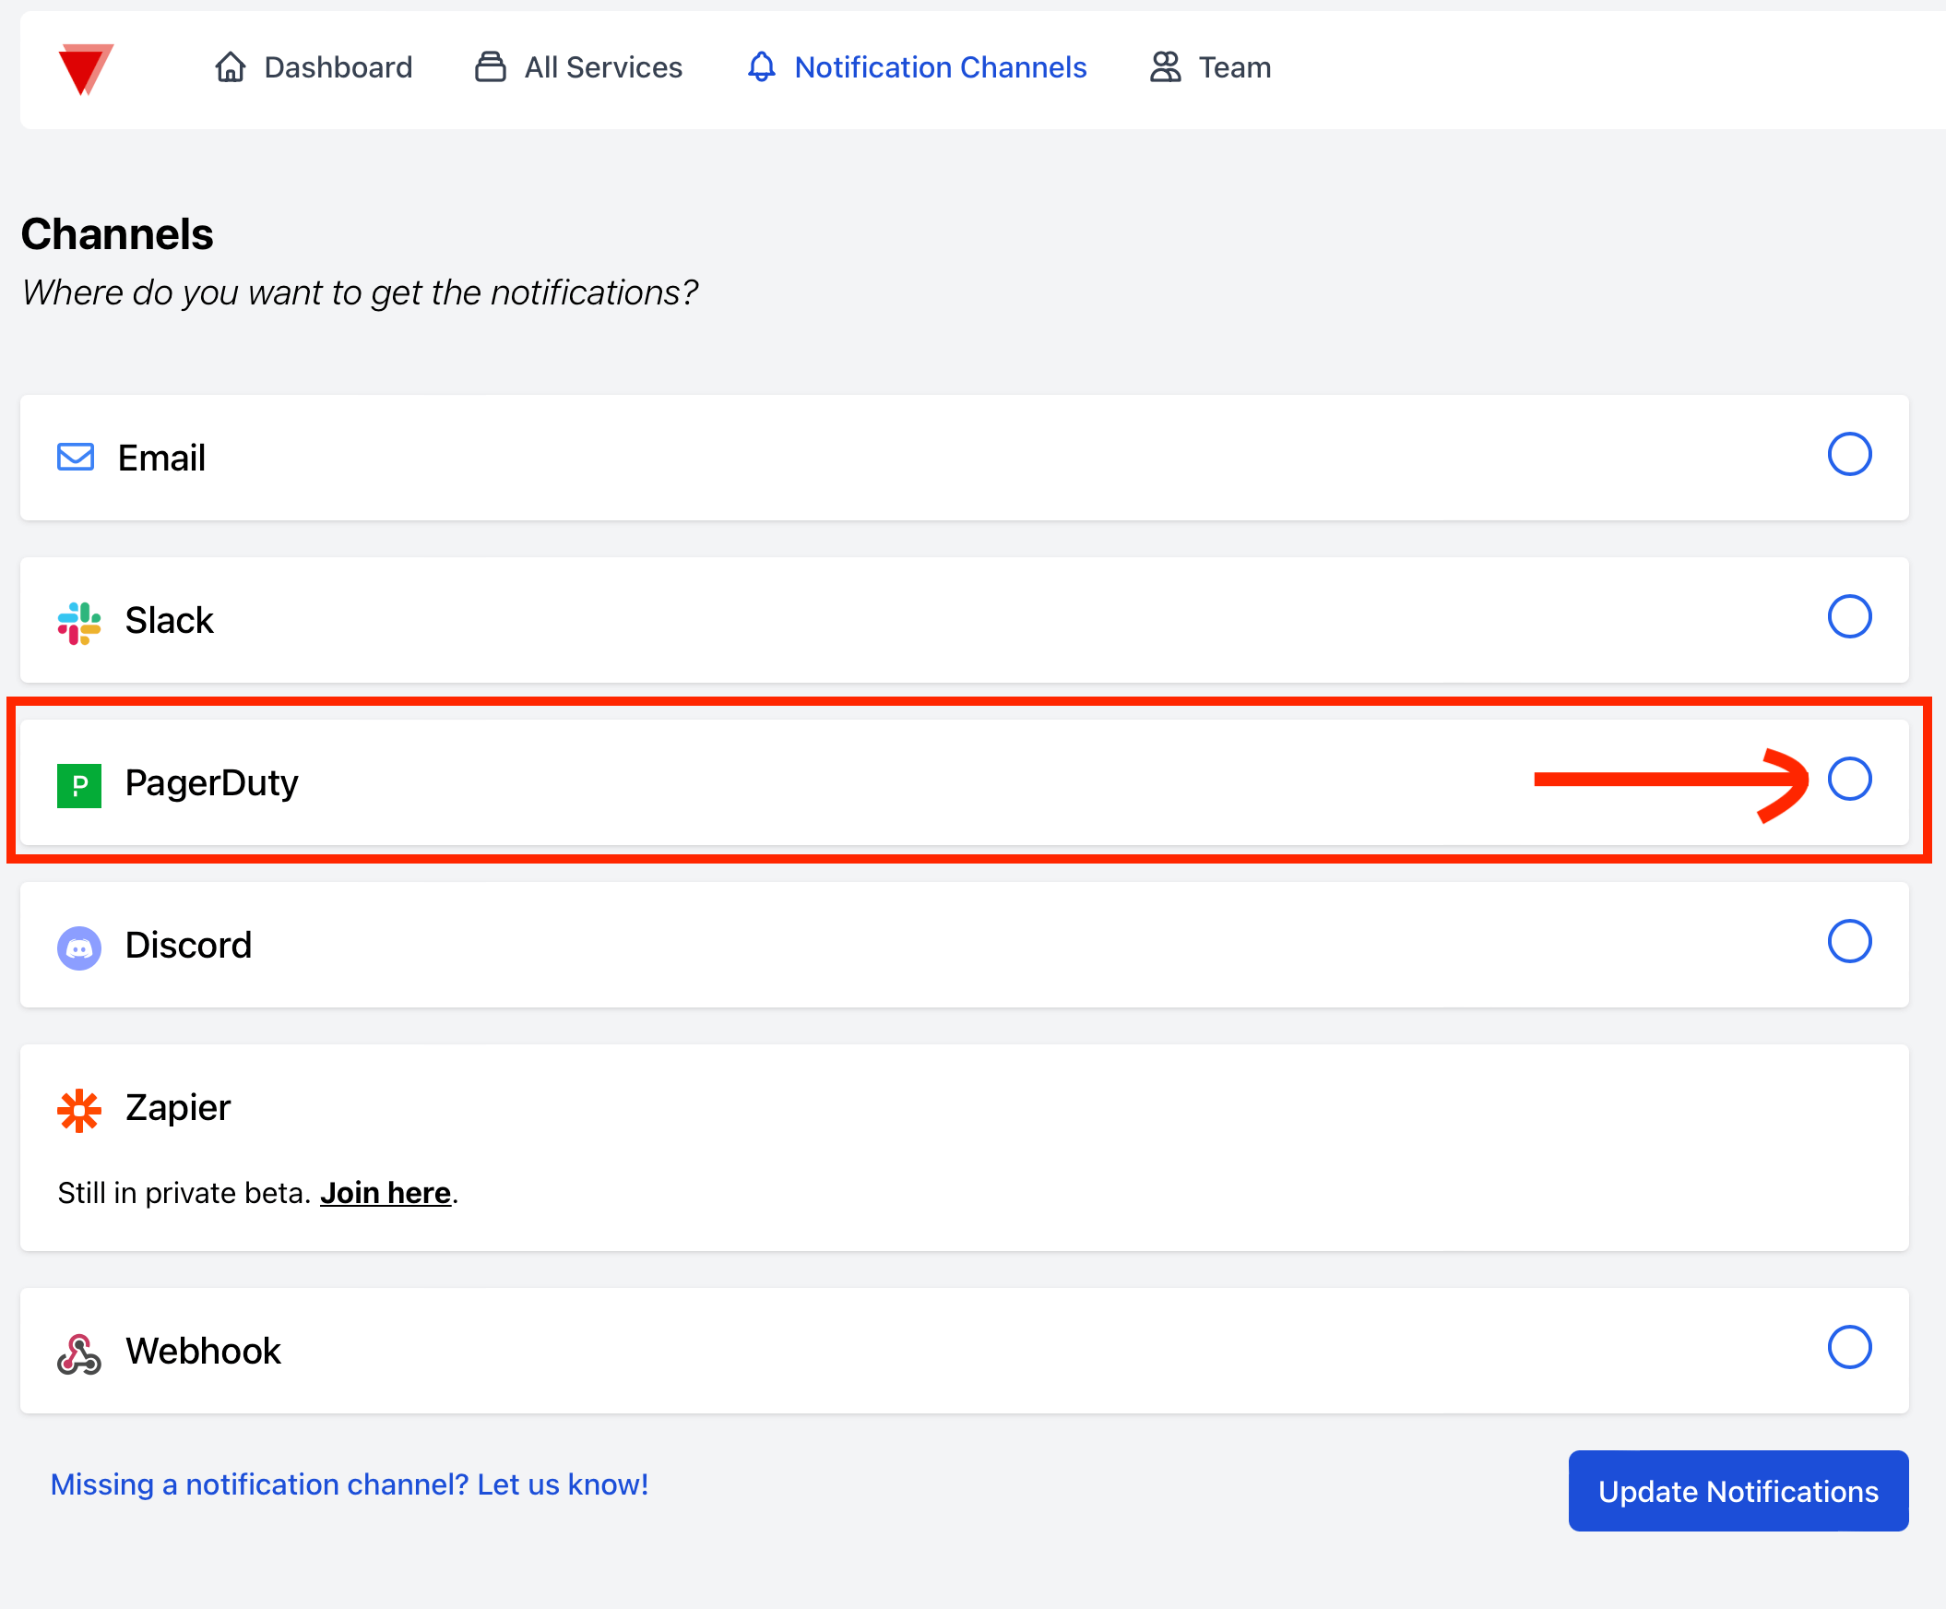Open the Missing a notification channel link

350,1484
